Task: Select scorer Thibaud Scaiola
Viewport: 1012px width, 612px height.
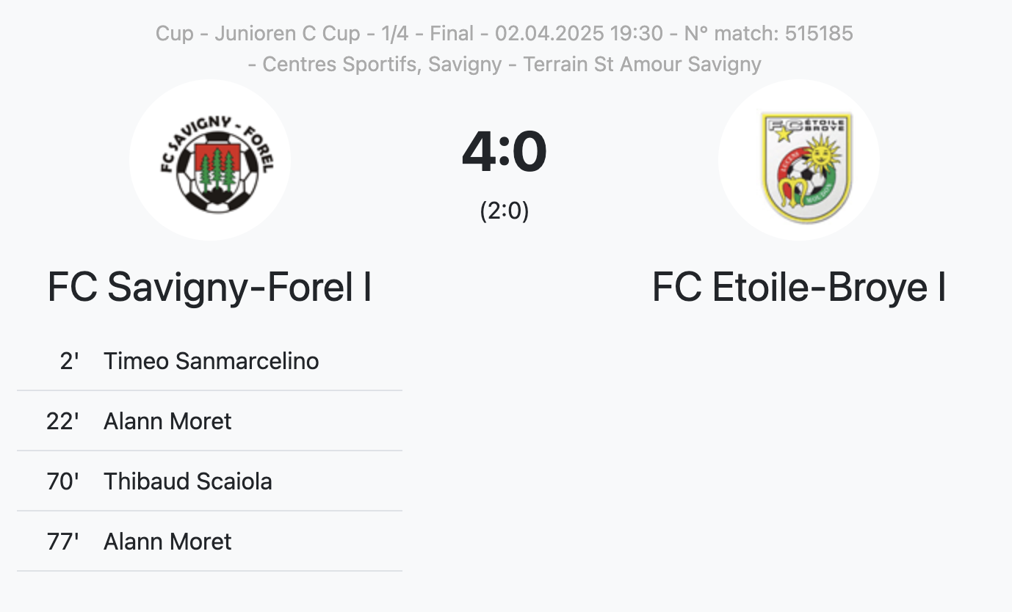Action: point(188,481)
